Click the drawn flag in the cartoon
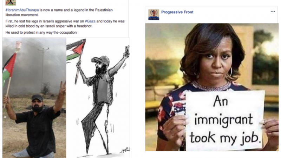Viewport: 281px width, 158px height. pos(76,50)
